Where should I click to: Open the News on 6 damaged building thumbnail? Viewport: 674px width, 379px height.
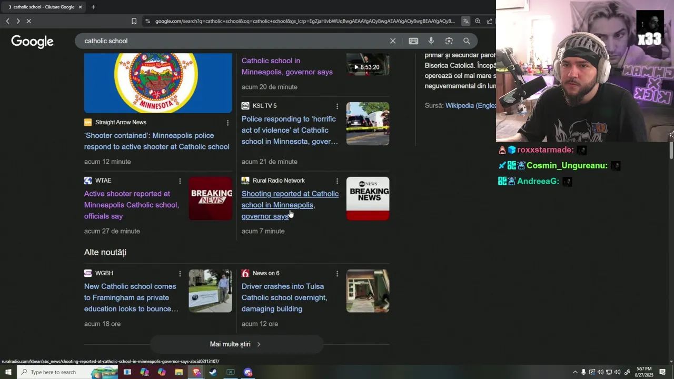[x=368, y=291]
